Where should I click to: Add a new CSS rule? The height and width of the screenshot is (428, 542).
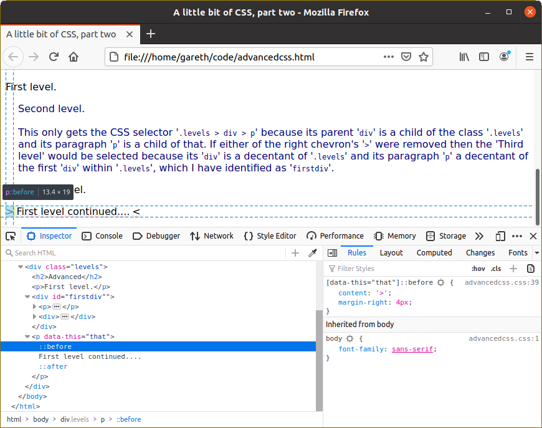click(x=513, y=269)
